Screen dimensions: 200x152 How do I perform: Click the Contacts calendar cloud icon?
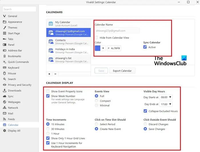pos(51,42)
